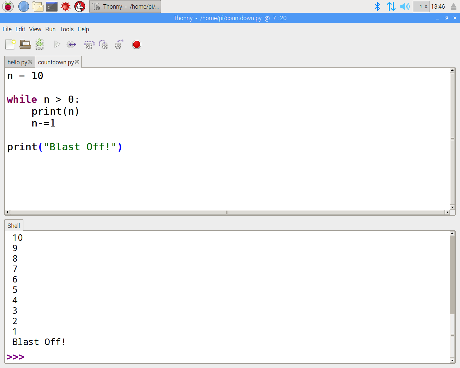Run the current script
Screen dimensions: 460x368
click(x=57, y=44)
